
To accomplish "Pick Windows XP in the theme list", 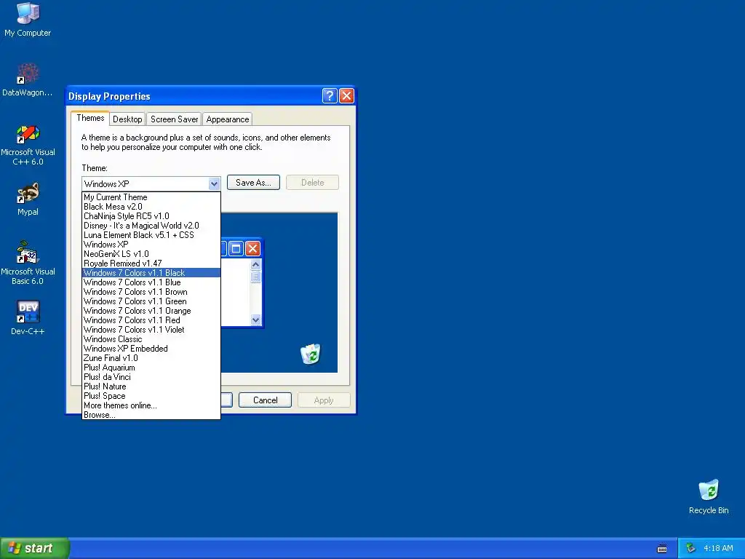I will tap(151, 245).
